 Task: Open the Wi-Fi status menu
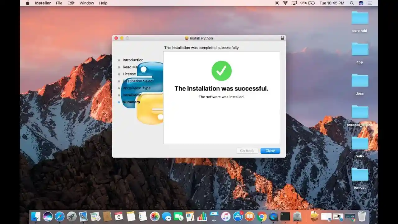pos(285,3)
